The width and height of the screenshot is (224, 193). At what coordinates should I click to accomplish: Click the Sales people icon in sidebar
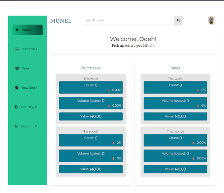(17, 68)
